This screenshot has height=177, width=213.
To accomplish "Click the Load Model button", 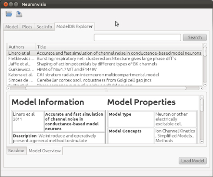I will 193,161.
